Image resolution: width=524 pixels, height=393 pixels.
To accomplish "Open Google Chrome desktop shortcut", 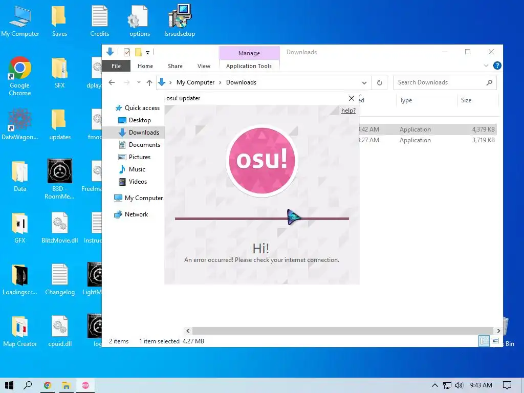I will [x=20, y=76].
